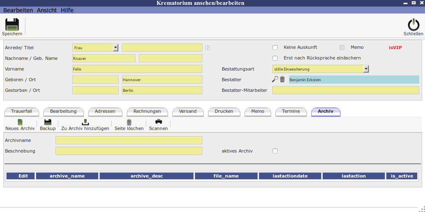425x212 pixels.
Task: Open the Anrede dropdown showing Frau
Action: click(115, 48)
